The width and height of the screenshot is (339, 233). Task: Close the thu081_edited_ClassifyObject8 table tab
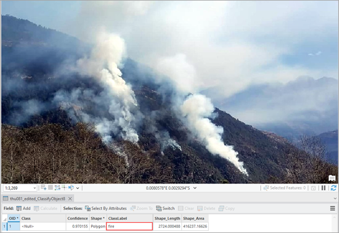coord(70,198)
